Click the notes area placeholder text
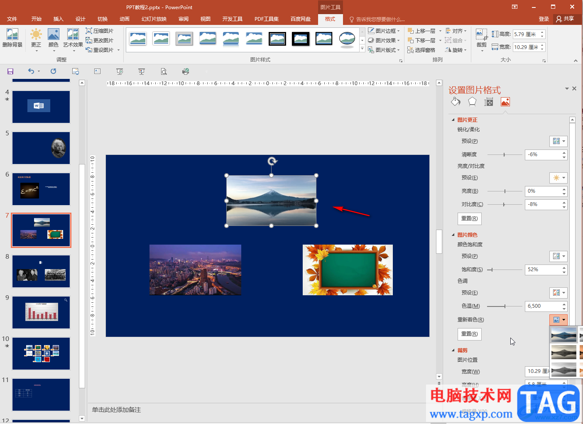 tap(116, 410)
